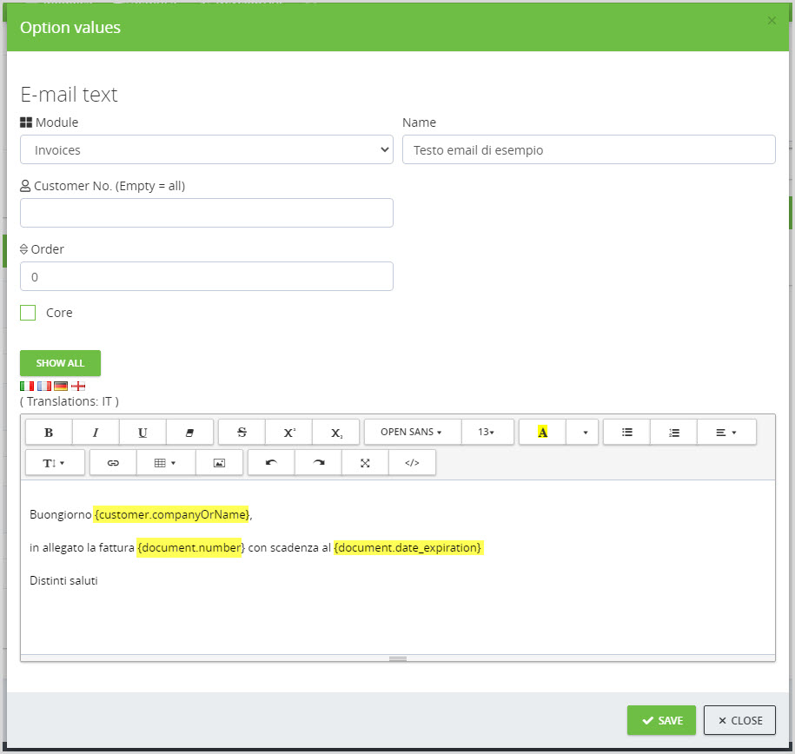
Task: Switch to the German flag translation
Action: 61,386
